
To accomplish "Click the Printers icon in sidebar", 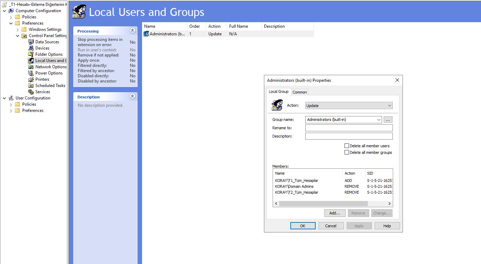I will click(x=31, y=79).
